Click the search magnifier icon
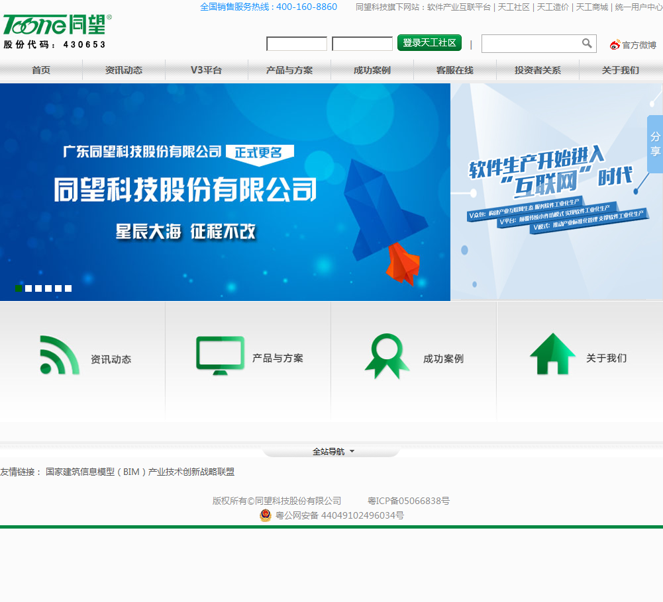Viewport: 663px width, 602px height. (586, 43)
